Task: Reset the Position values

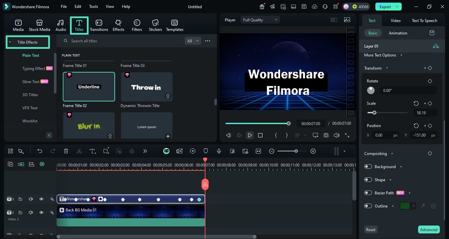Action: [x=416, y=126]
